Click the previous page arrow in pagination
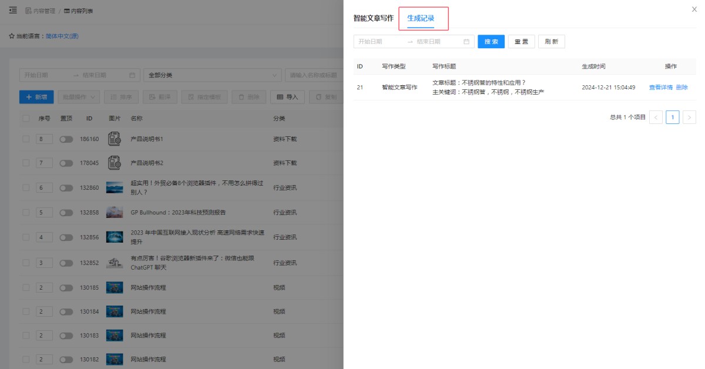Image resolution: width=705 pixels, height=369 pixels. point(656,118)
